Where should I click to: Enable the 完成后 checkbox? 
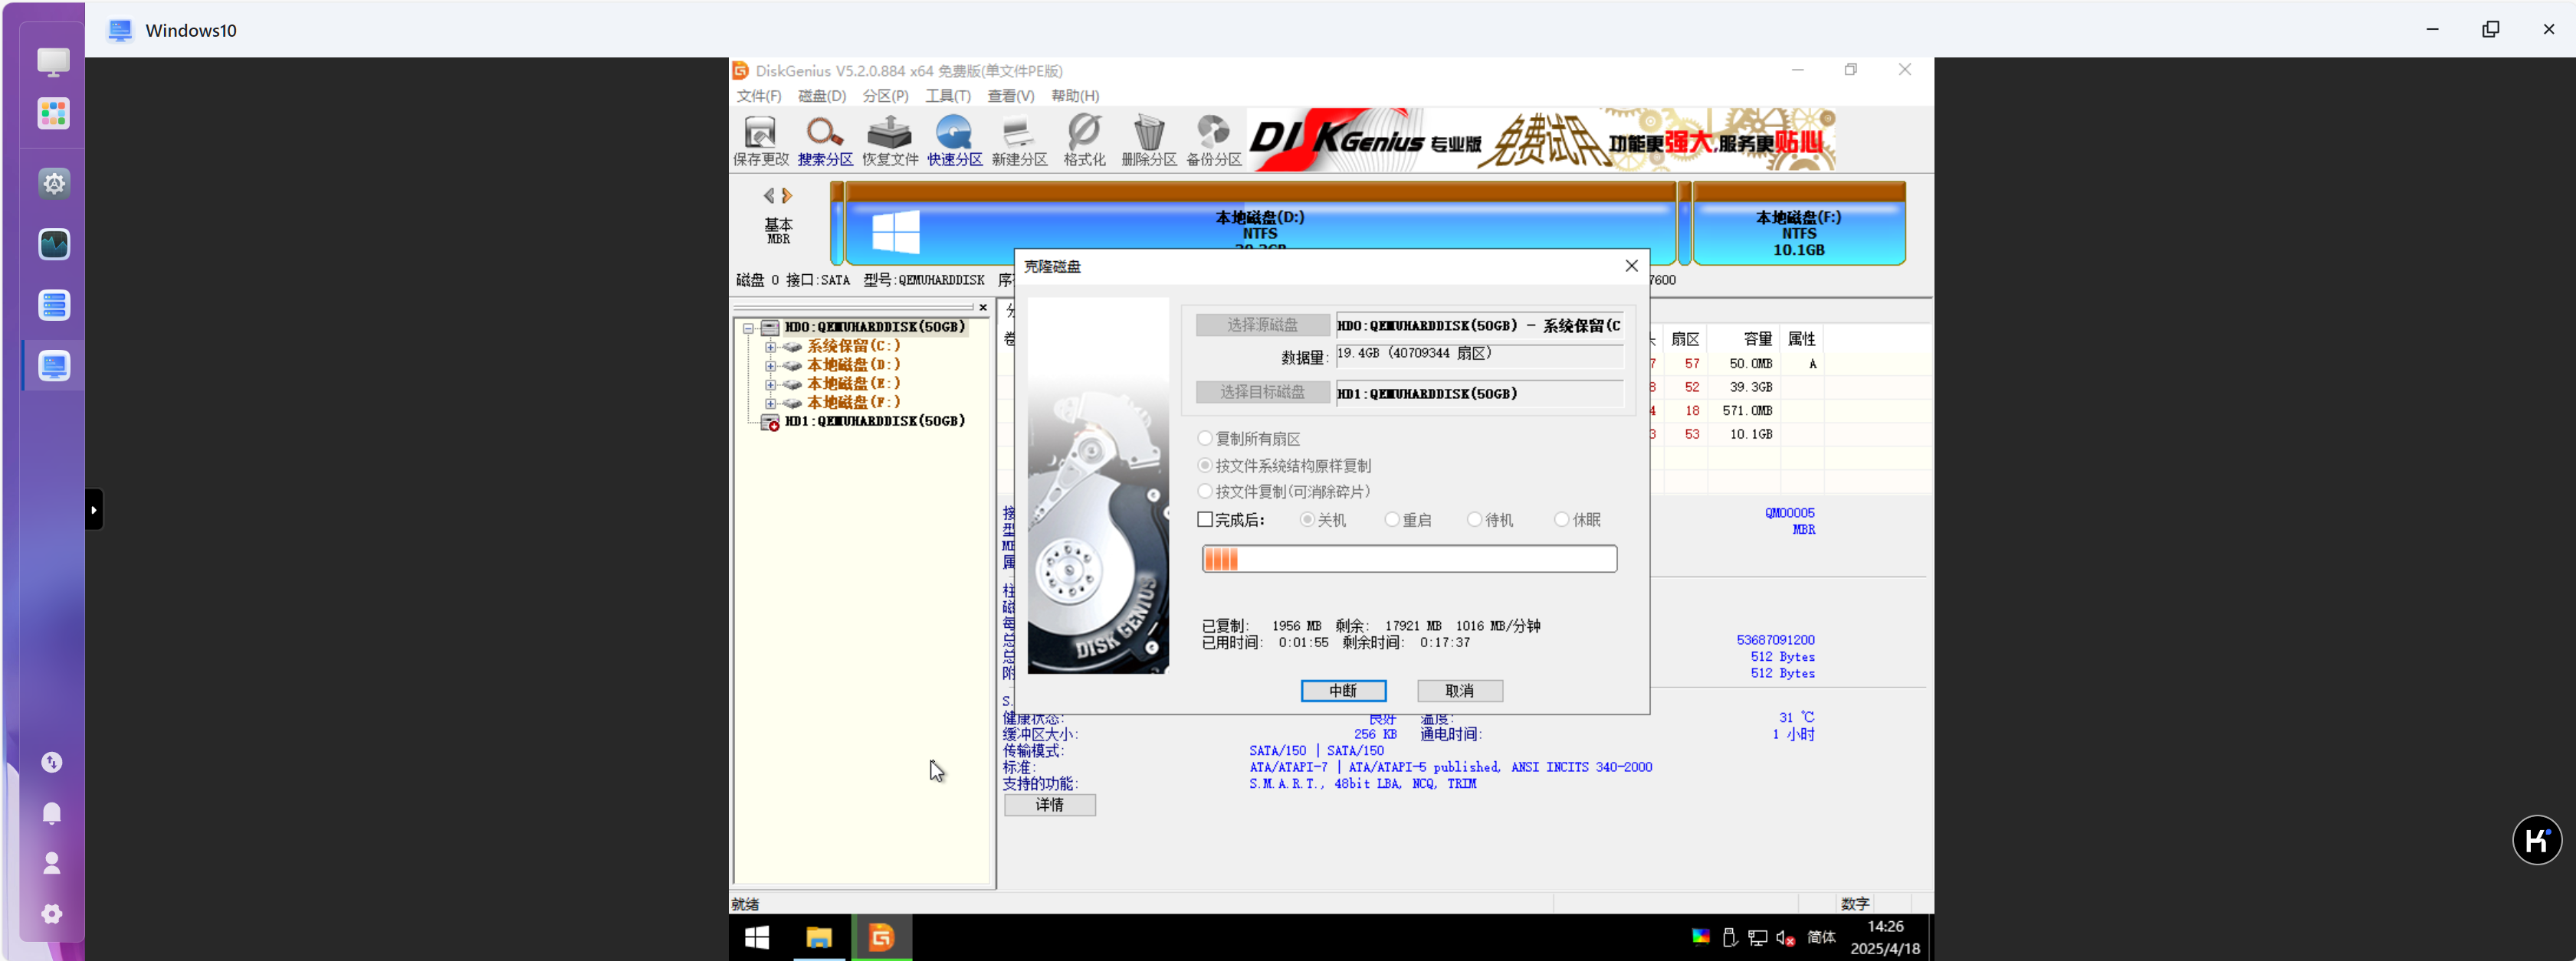(x=1205, y=521)
